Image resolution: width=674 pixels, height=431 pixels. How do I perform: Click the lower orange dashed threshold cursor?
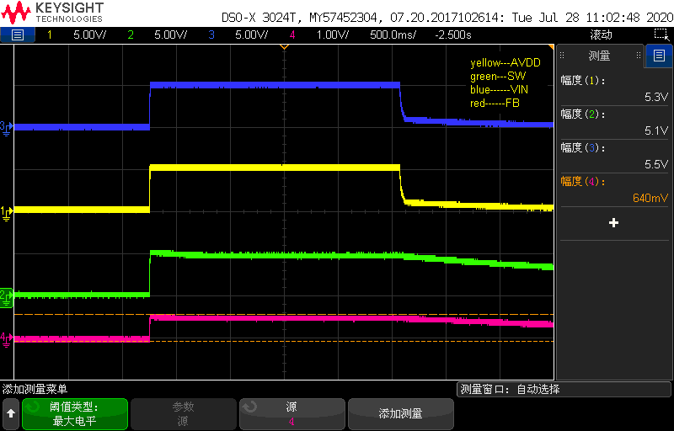[x=284, y=342]
